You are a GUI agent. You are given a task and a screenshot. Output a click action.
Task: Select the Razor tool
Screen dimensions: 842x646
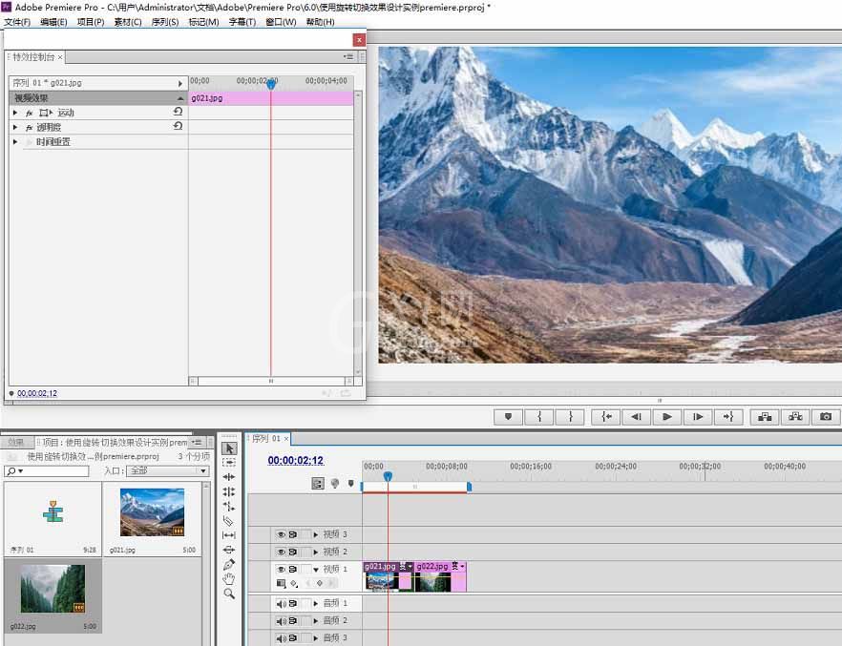pyautogui.click(x=229, y=520)
